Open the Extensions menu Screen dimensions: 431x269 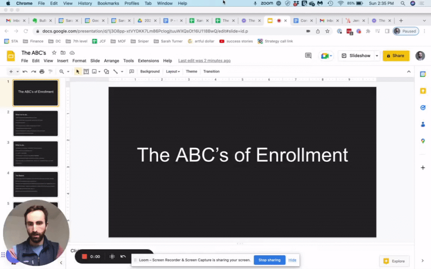point(149,61)
